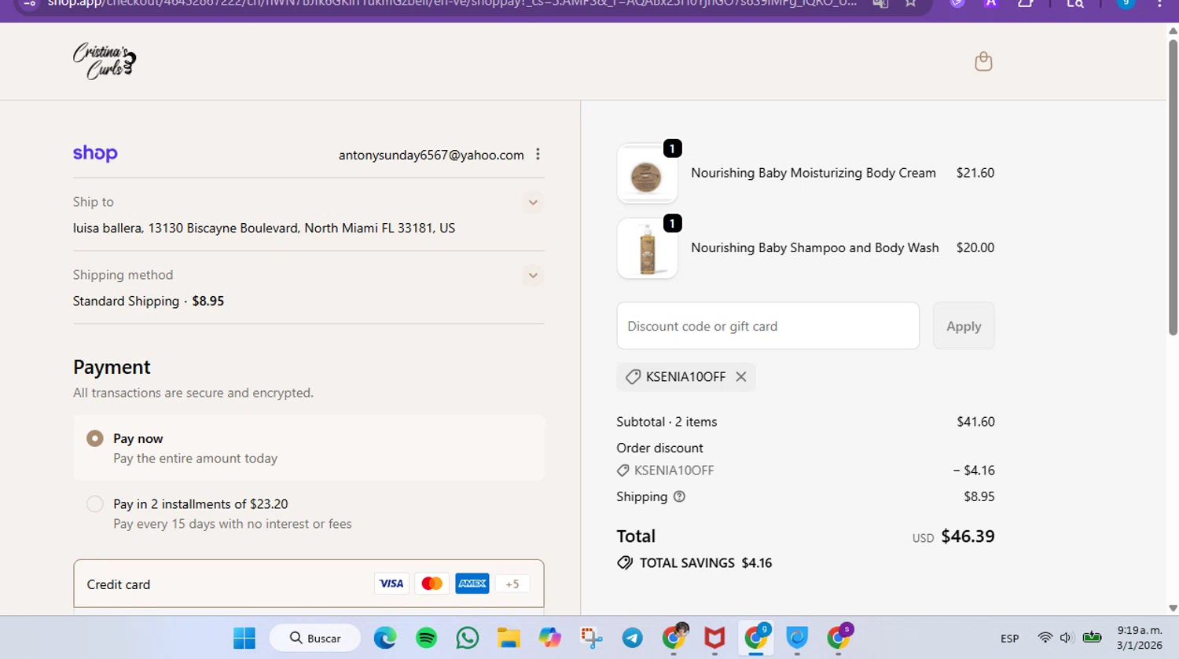Click the total amount $46.39
The height and width of the screenshot is (659, 1179).
coord(968,536)
